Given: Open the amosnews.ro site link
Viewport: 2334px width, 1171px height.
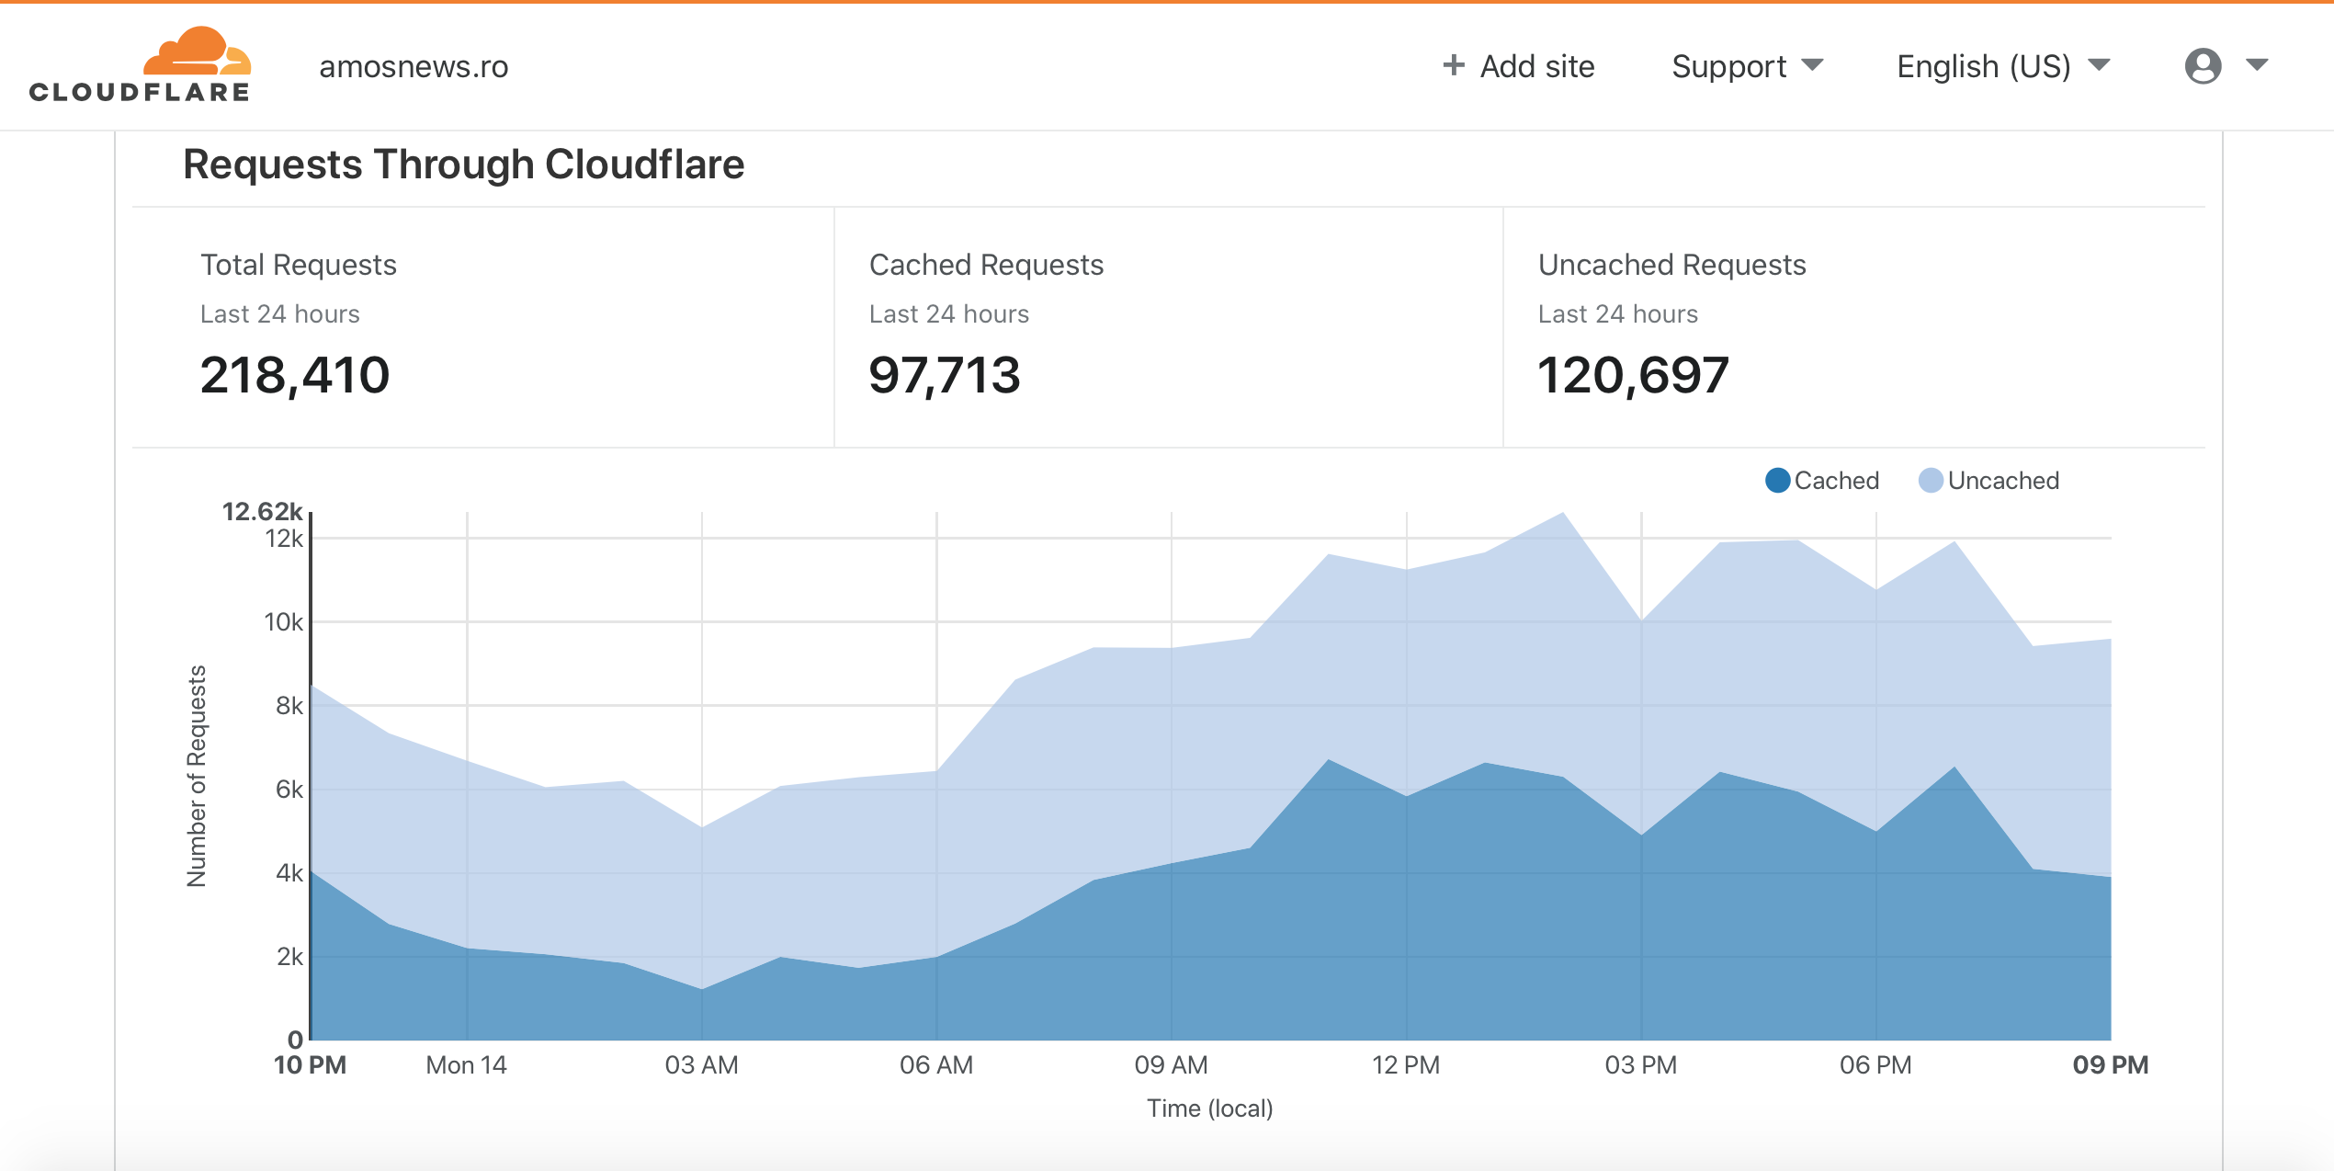Looking at the screenshot, I should coord(414,66).
